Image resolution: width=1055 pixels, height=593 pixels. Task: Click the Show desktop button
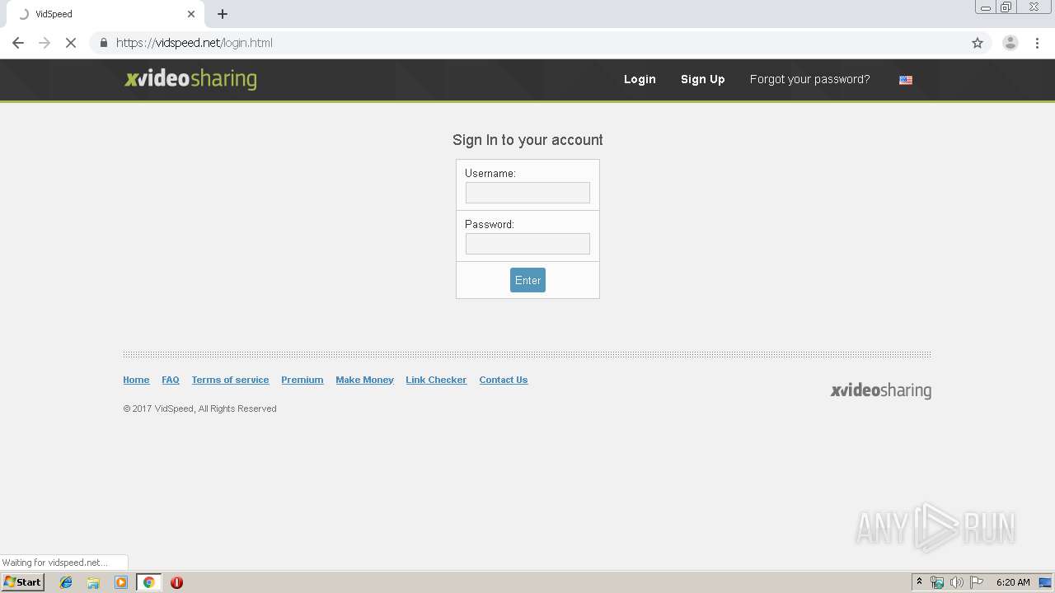[x=1046, y=582]
